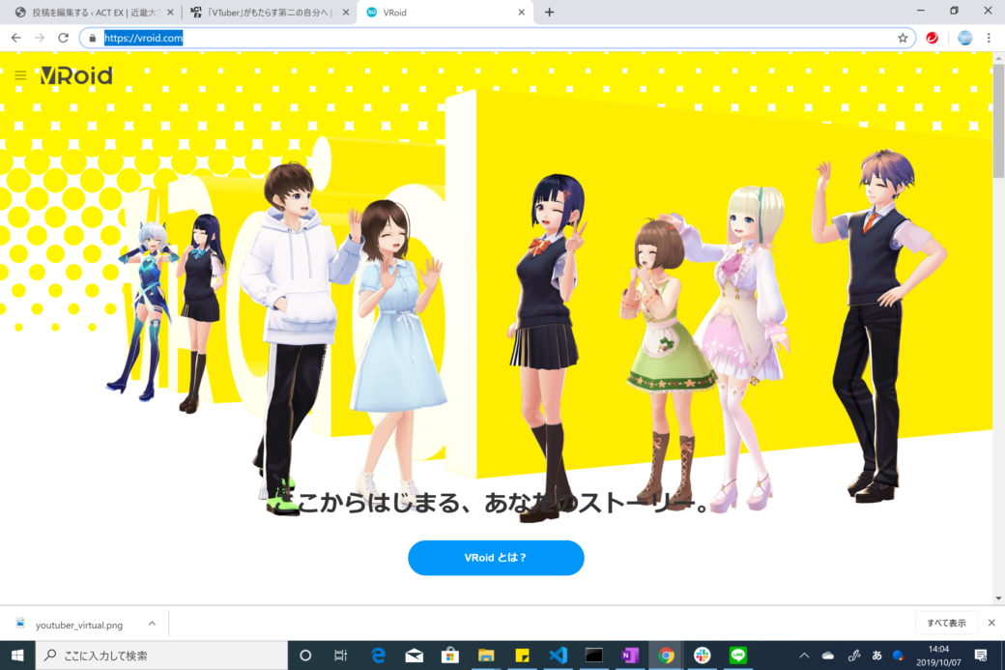The image size is (1005, 670).
Task: Open LINE app from taskbar
Action: click(738, 655)
